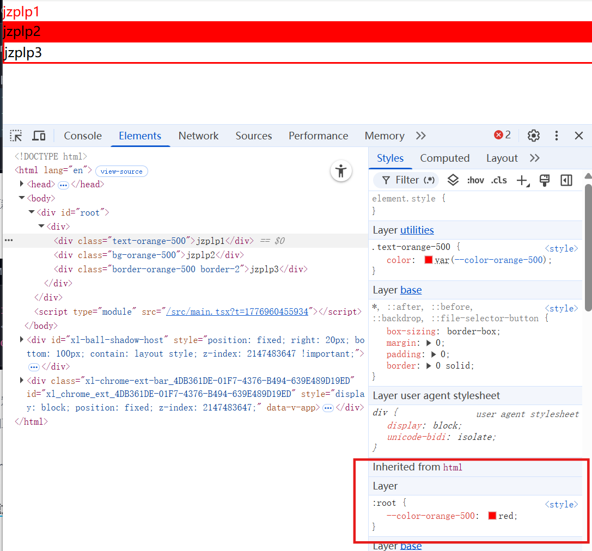The image size is (592, 551).
Task: Expand the head element node
Action: tap(22, 184)
